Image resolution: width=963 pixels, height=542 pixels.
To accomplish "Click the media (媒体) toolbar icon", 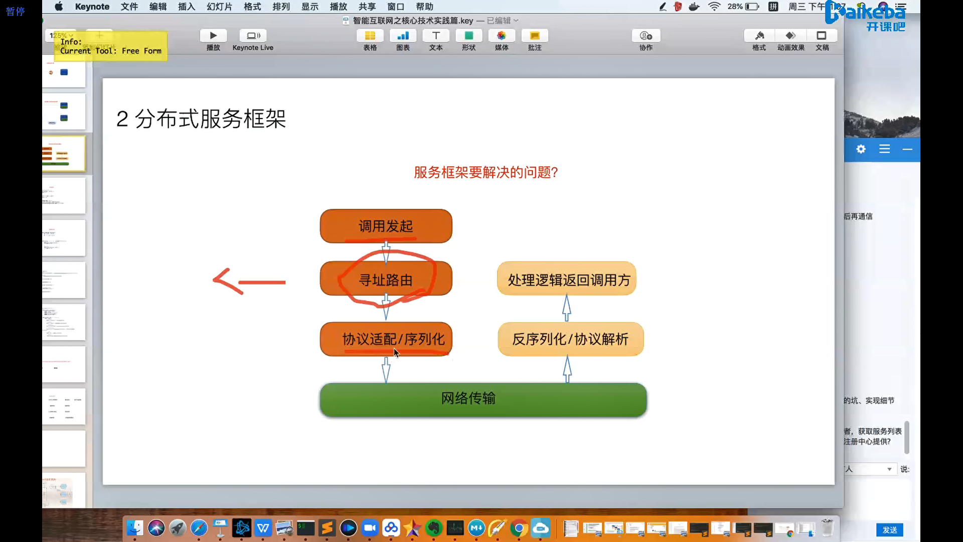I will click(x=502, y=36).
